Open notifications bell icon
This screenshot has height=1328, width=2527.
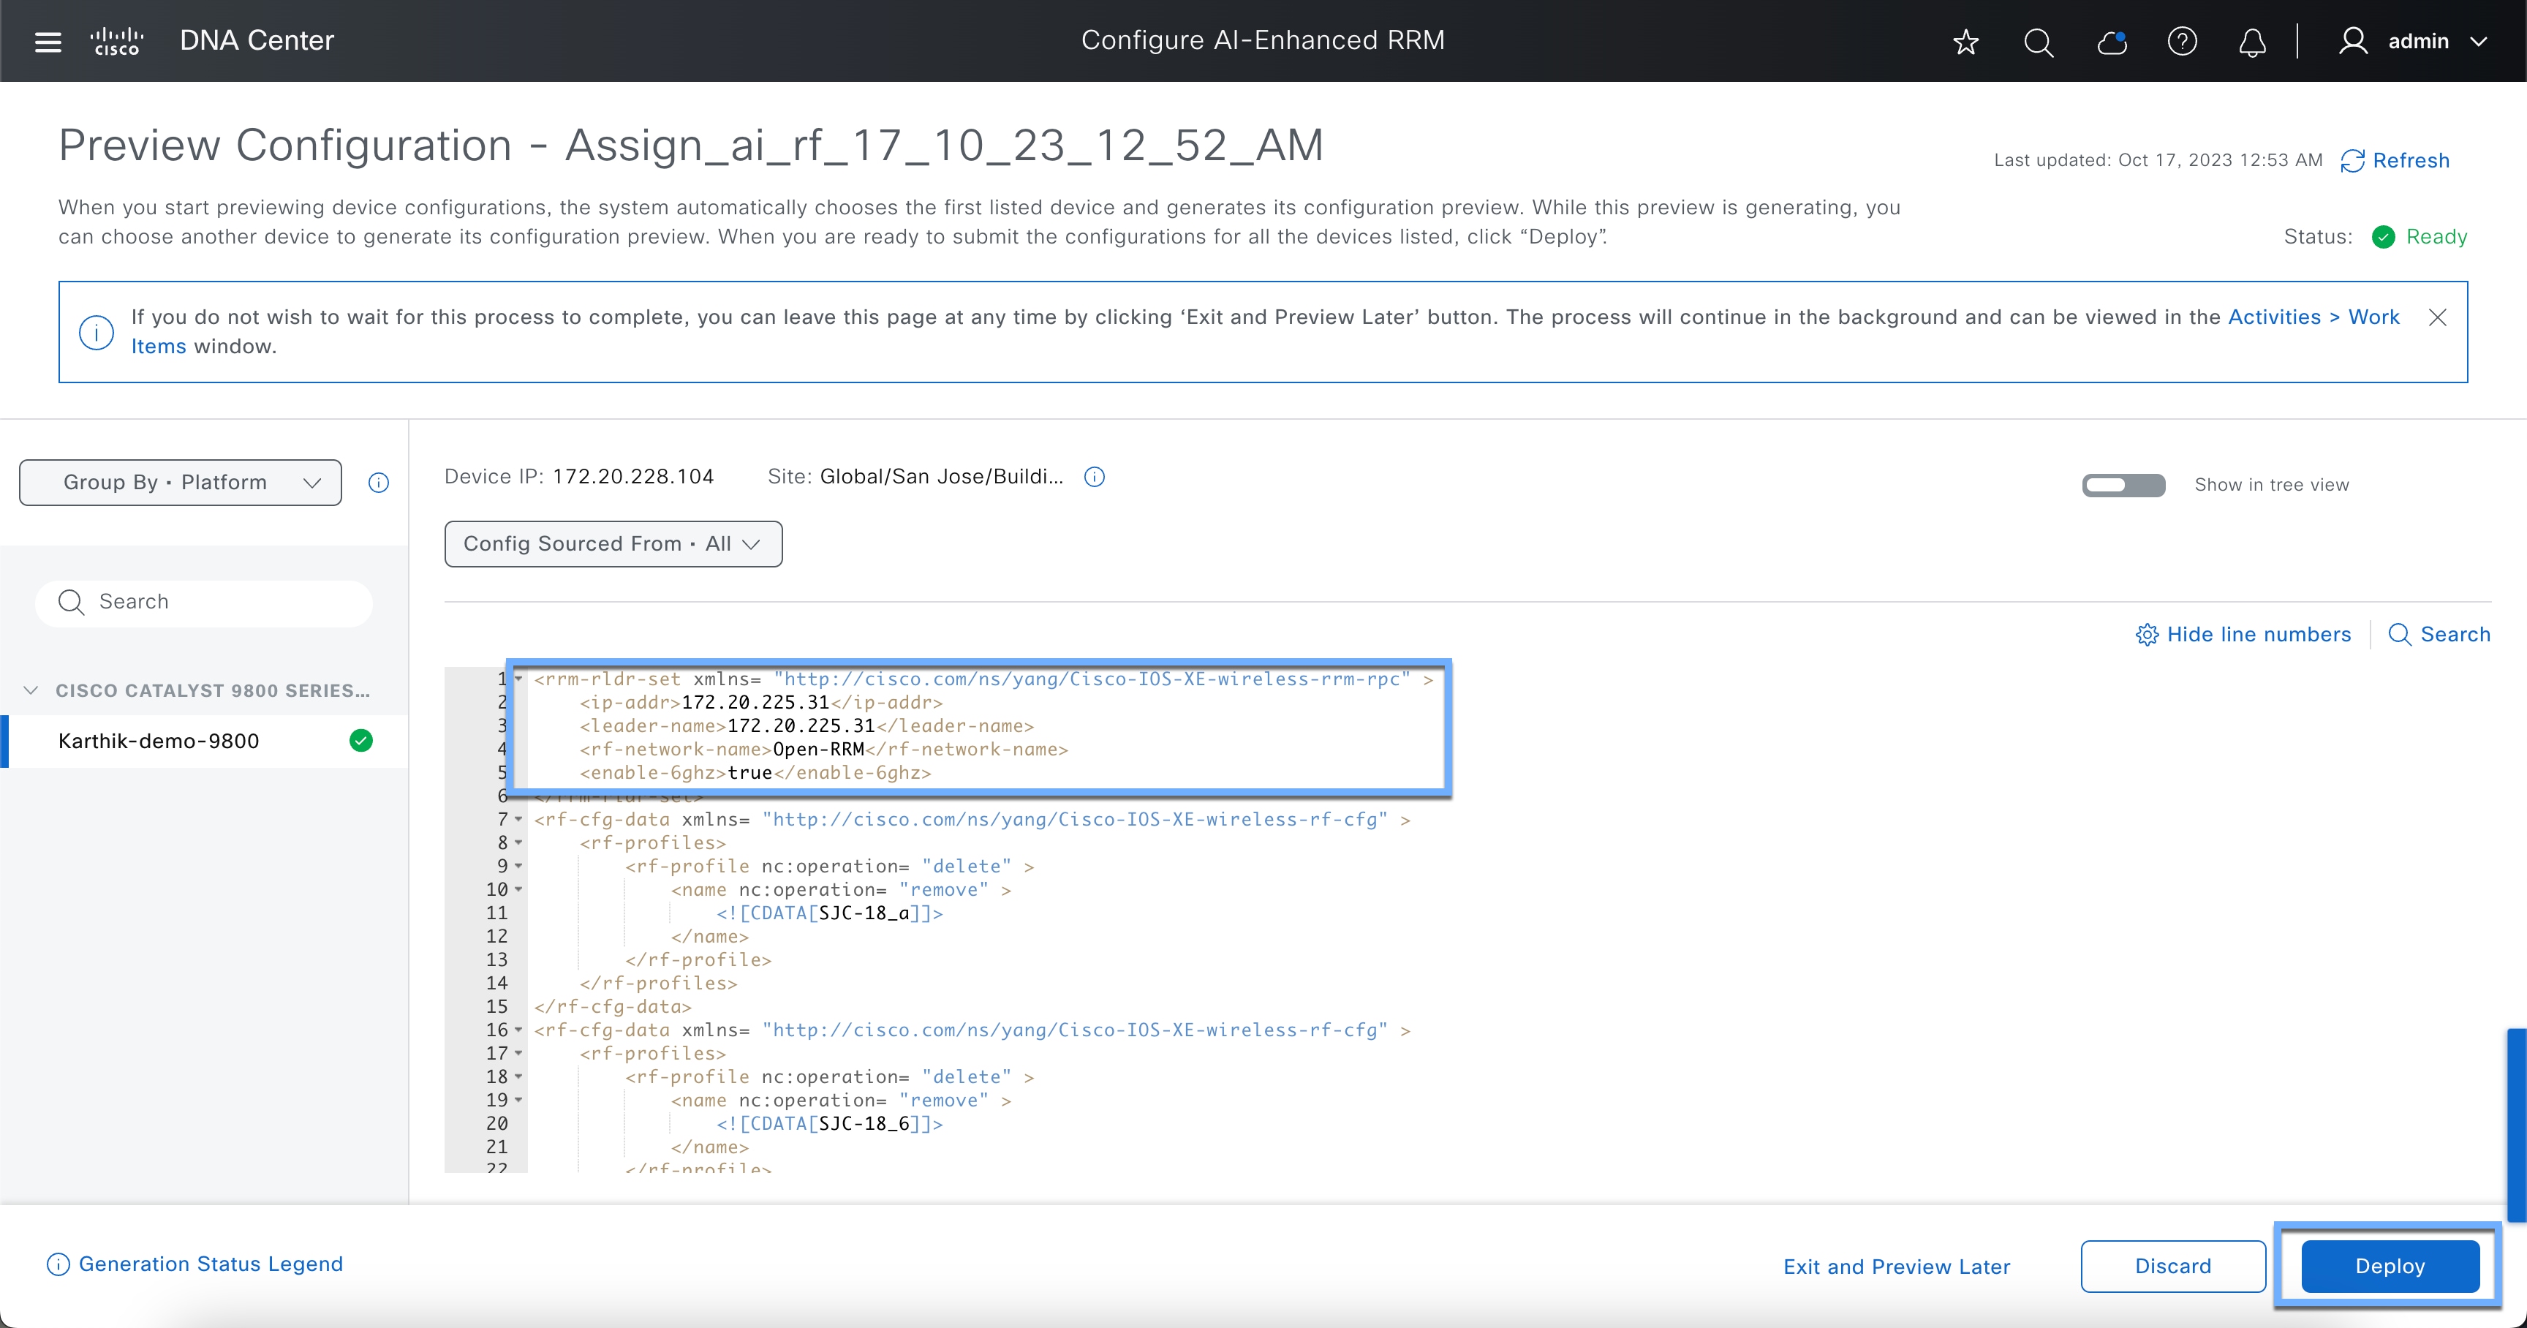click(x=2252, y=41)
